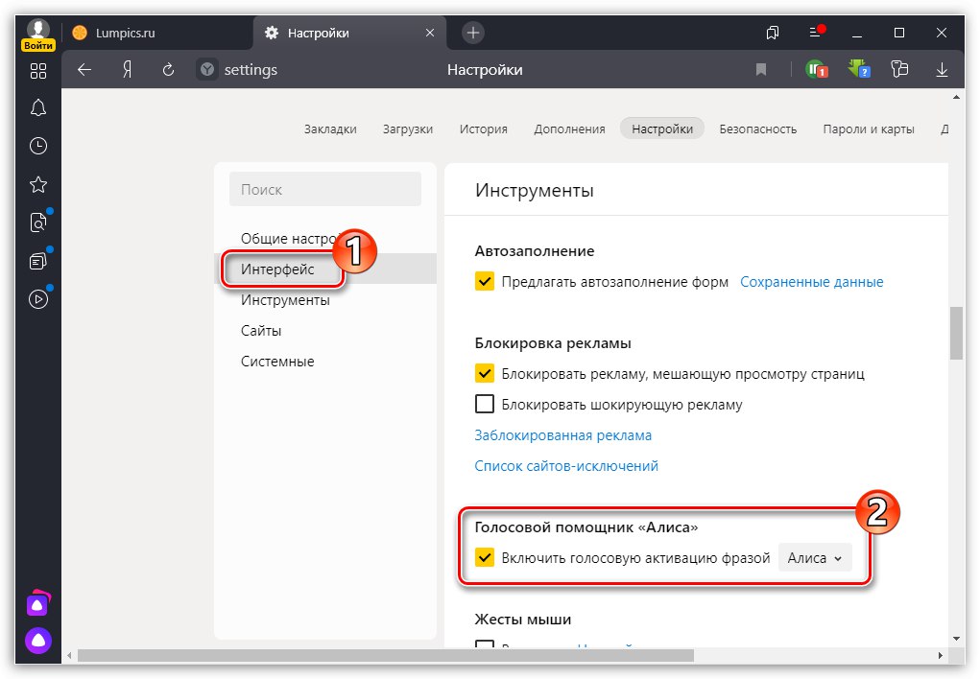Uncheck form autofill suggestion checkbox
This screenshot has width=980, height=679.
tap(486, 282)
